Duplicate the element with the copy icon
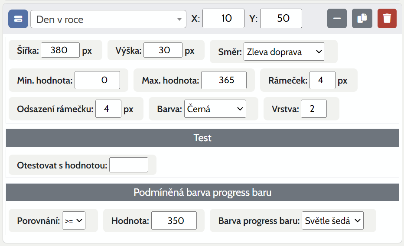 (362, 19)
